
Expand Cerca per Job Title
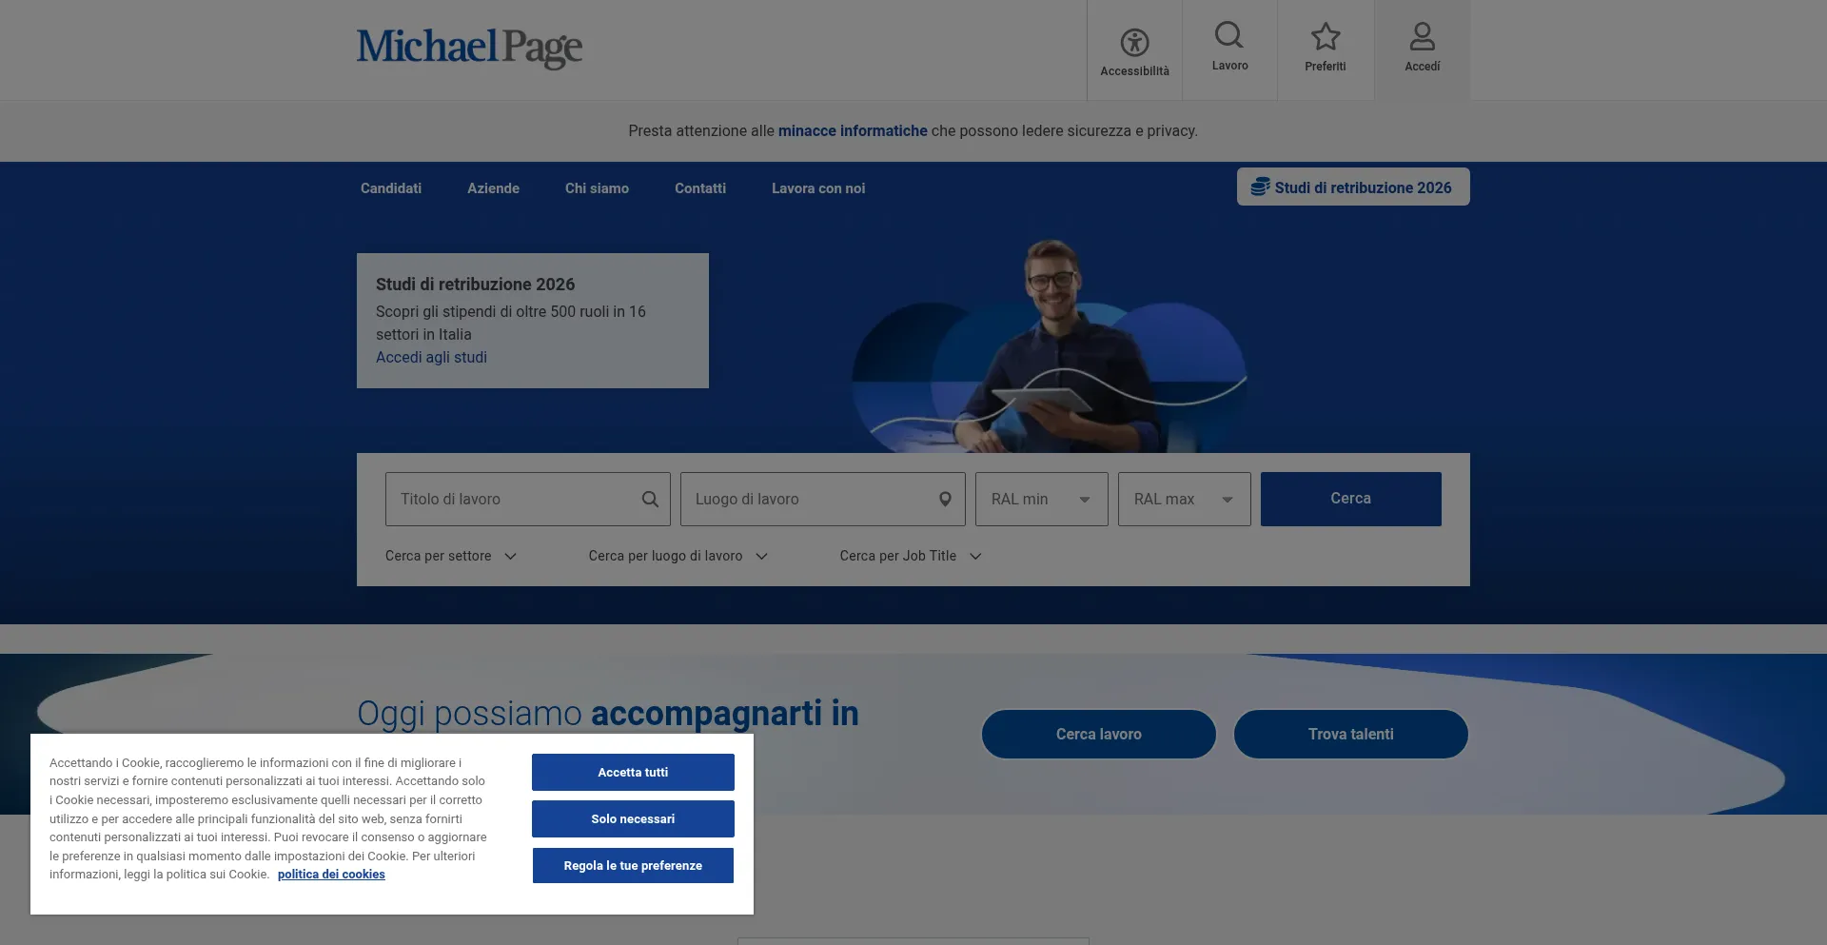pyautogui.click(x=910, y=557)
